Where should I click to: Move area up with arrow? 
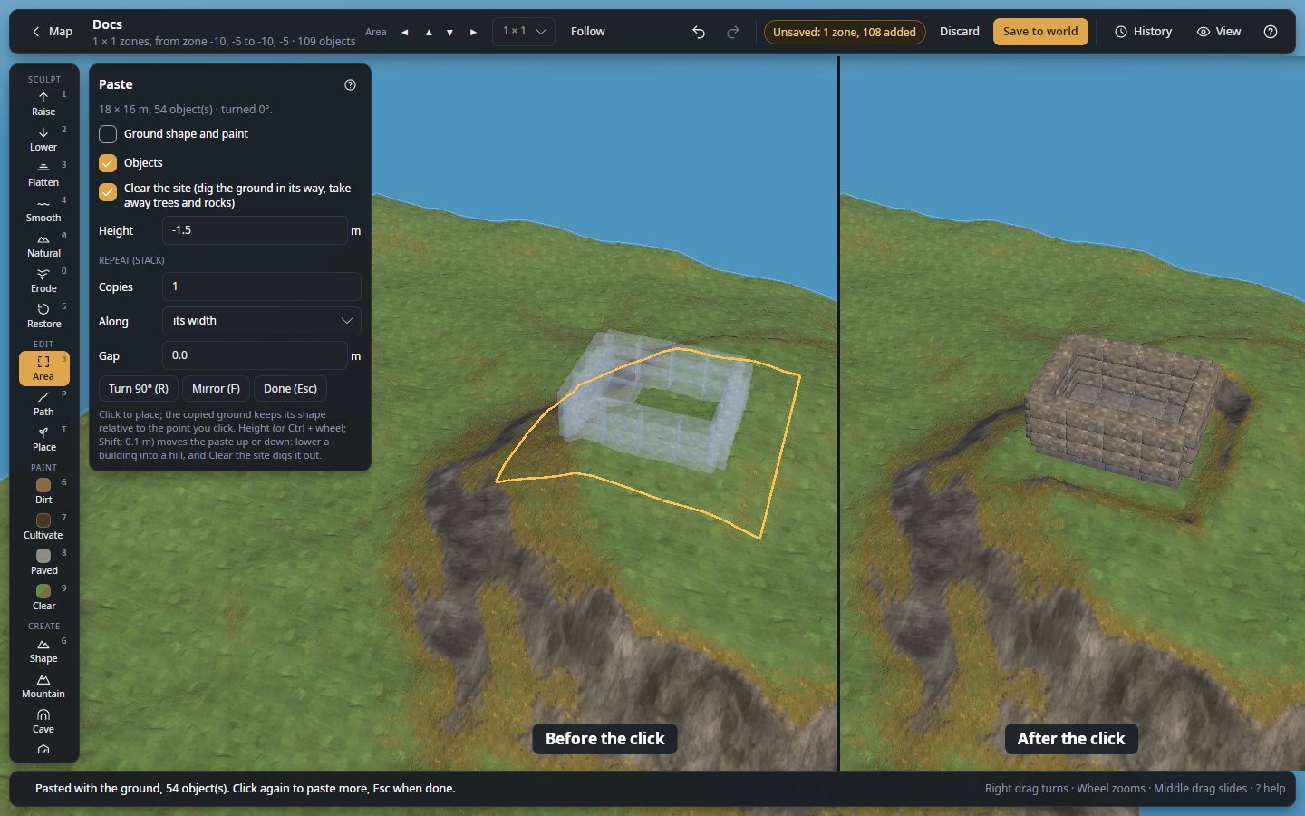(x=428, y=32)
